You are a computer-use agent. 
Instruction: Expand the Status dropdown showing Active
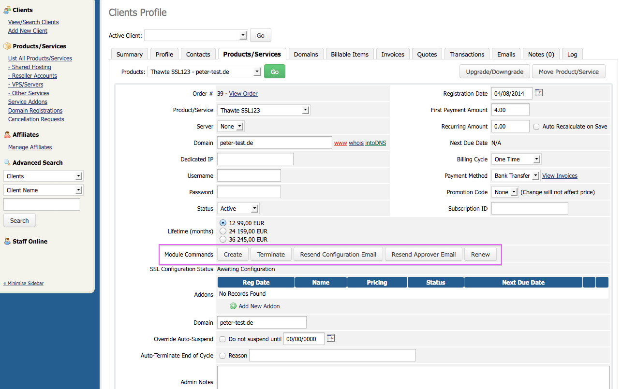(238, 209)
